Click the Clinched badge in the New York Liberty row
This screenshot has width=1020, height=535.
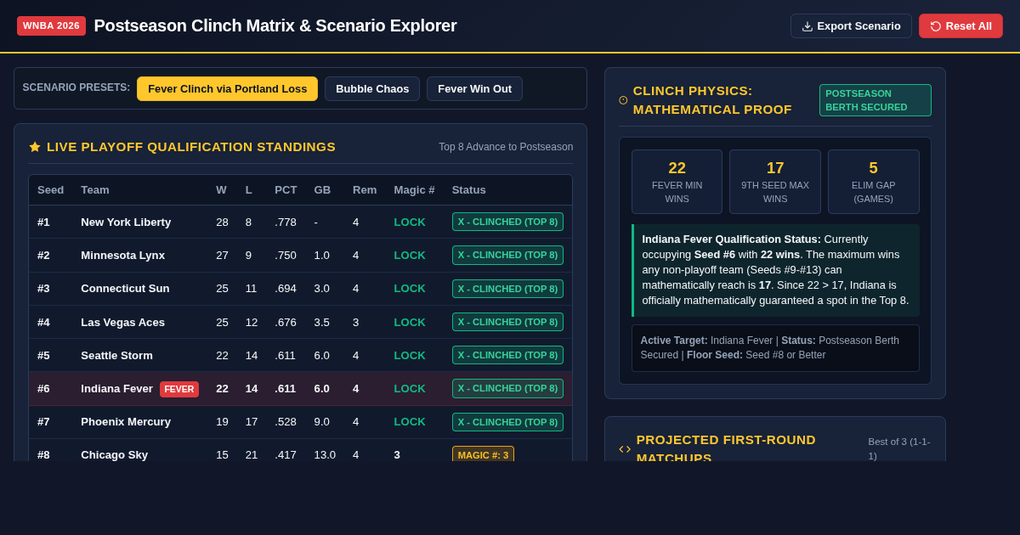[x=507, y=222]
